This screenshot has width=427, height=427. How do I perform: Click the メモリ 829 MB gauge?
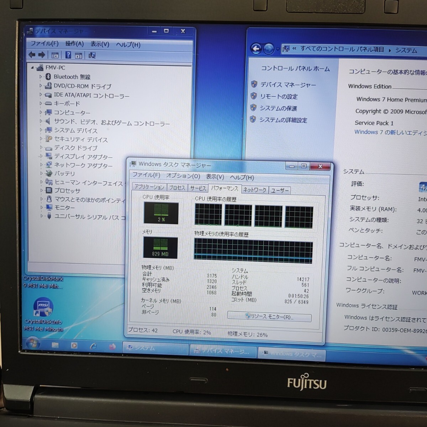(160, 247)
